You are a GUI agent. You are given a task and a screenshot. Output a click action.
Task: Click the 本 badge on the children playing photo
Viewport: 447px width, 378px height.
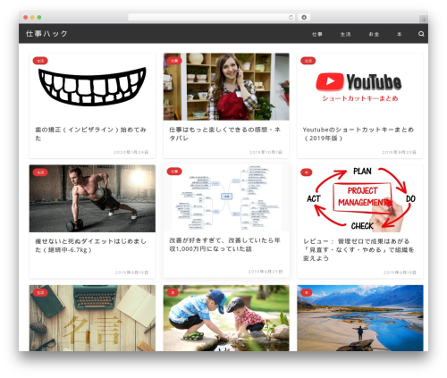(x=173, y=292)
